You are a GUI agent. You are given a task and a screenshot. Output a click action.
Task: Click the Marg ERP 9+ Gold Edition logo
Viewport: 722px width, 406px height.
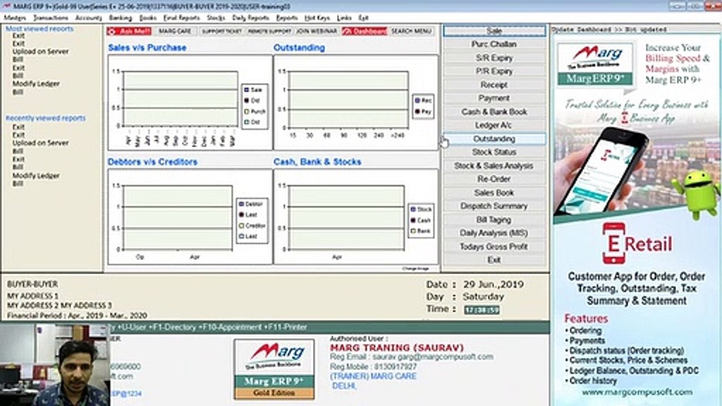274,368
